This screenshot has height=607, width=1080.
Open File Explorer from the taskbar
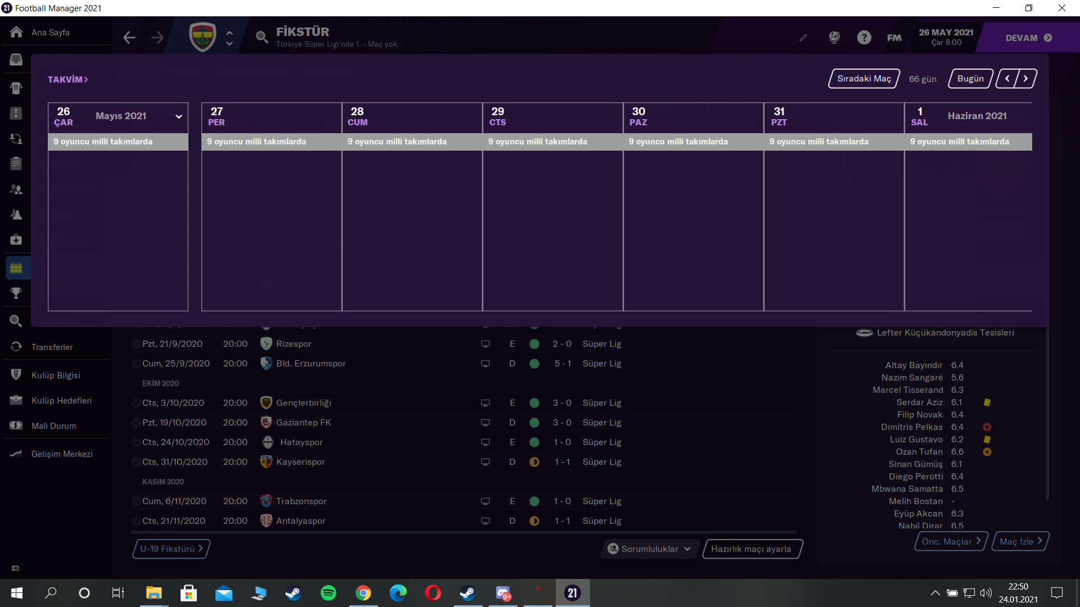click(x=154, y=593)
